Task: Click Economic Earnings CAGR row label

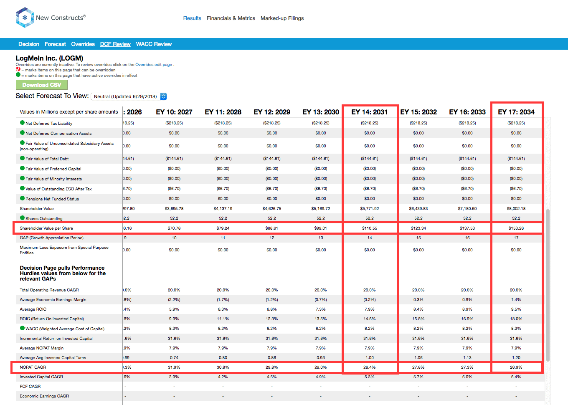Action: 44,396
